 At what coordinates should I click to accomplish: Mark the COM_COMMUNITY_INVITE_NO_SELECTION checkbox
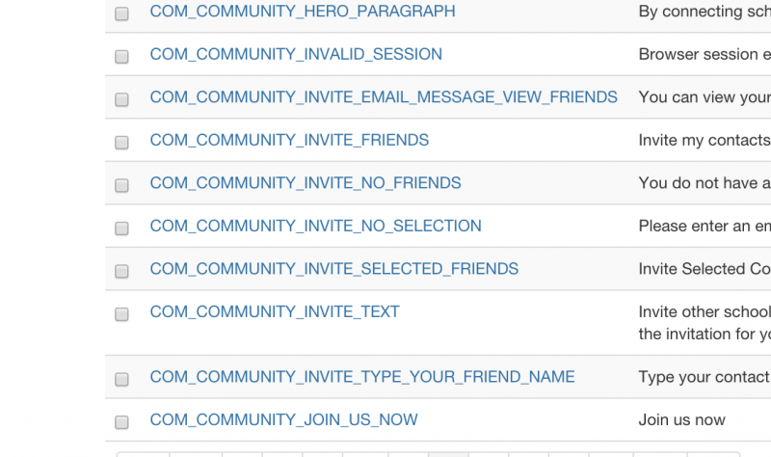[121, 228]
